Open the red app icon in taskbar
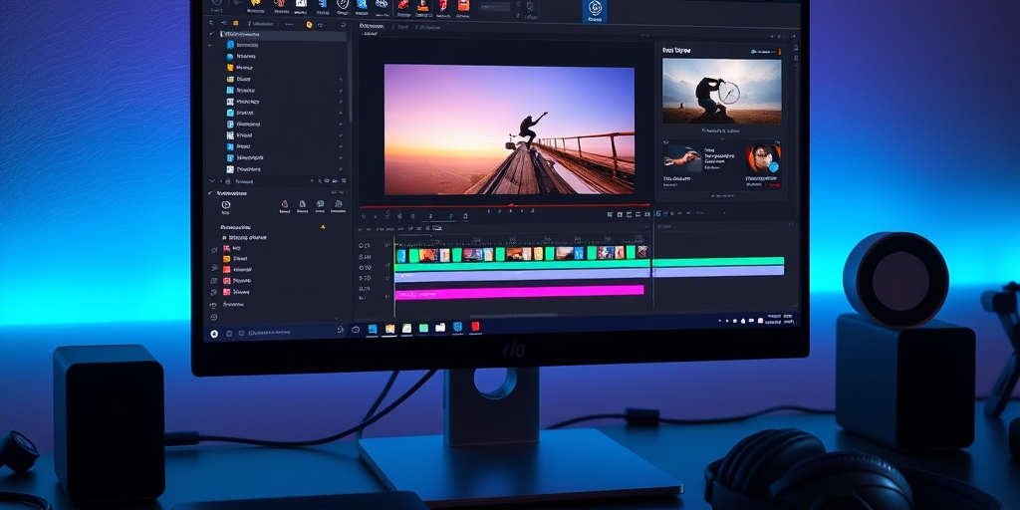Image resolution: width=1020 pixels, height=510 pixels. pos(475,326)
